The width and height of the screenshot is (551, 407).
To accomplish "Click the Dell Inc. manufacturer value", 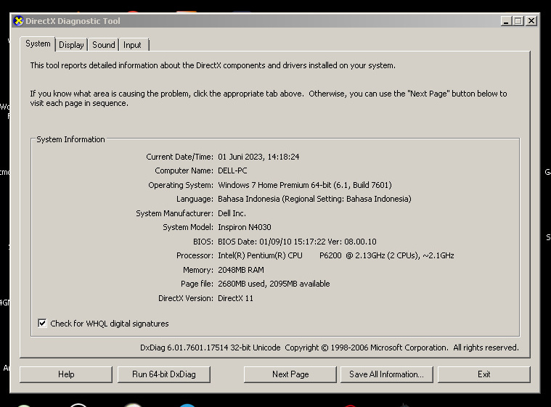I will pos(232,213).
